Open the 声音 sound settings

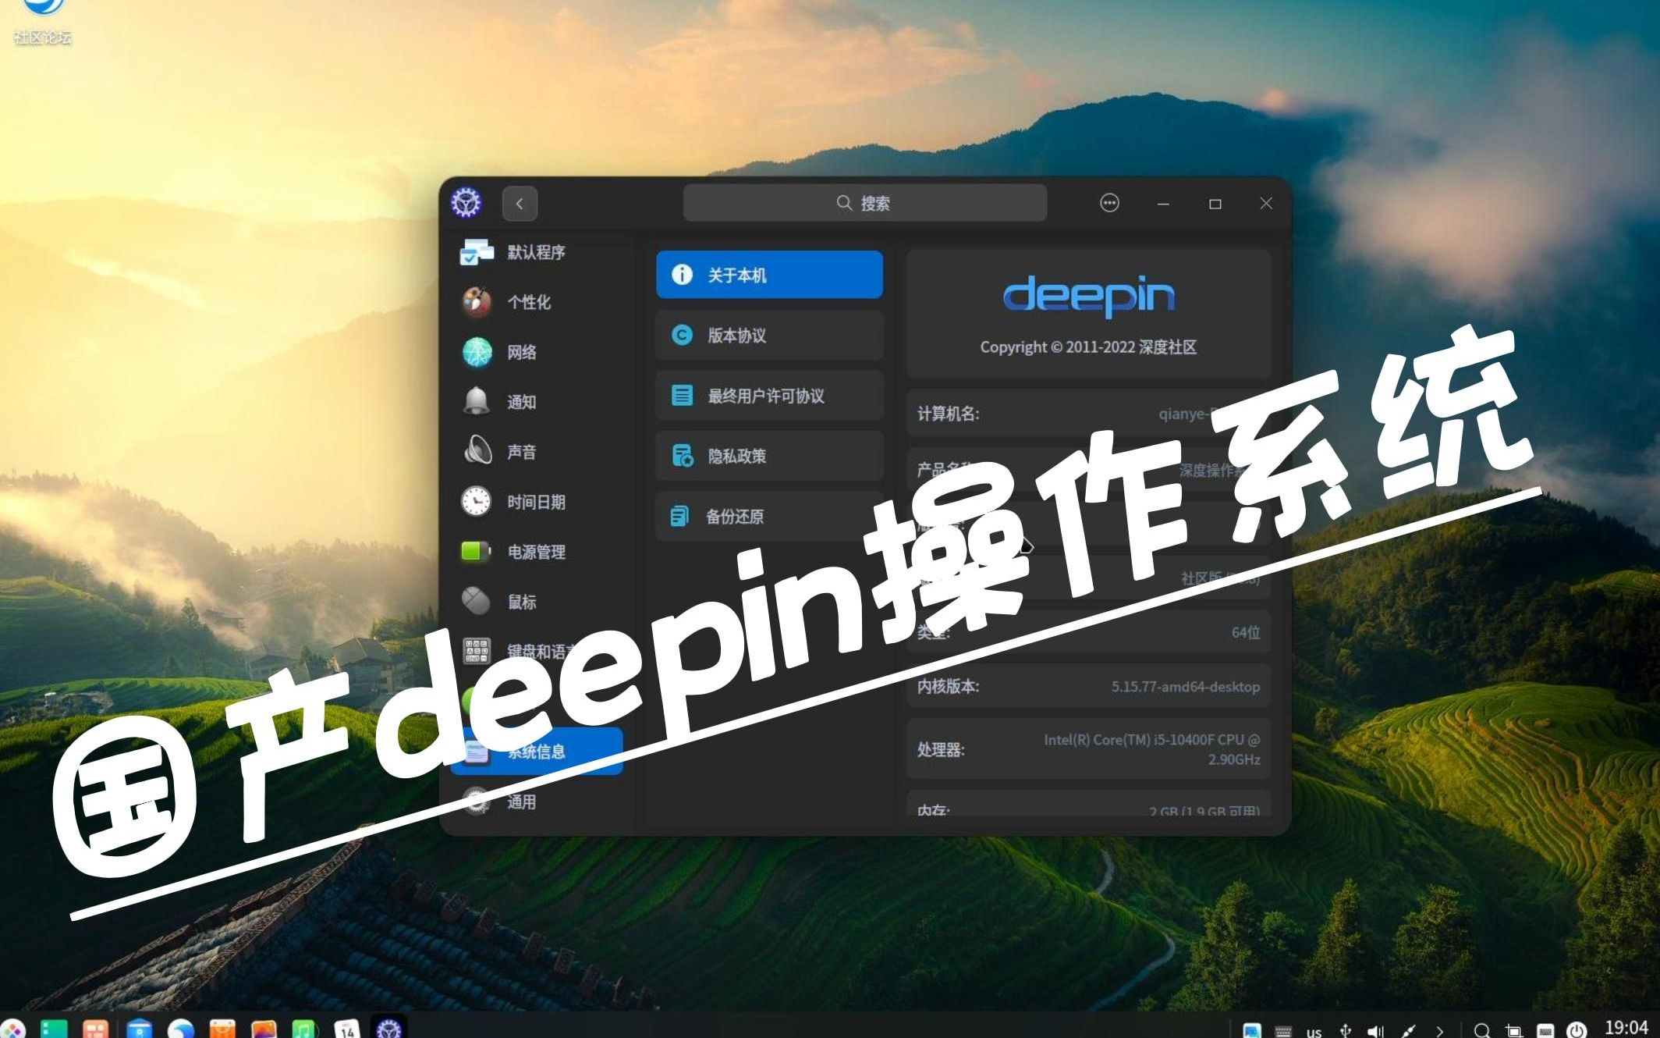coord(521,452)
